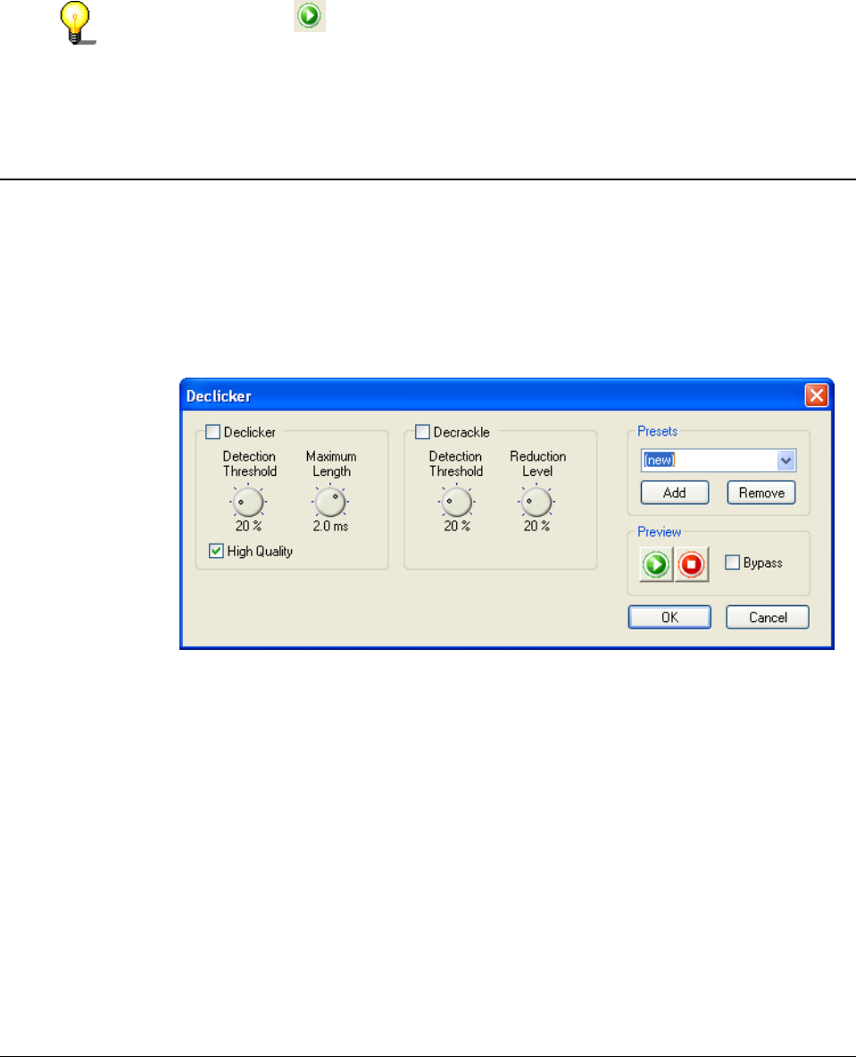
Task: Click the green play icon beside the lightbulb
Action: coord(310,15)
